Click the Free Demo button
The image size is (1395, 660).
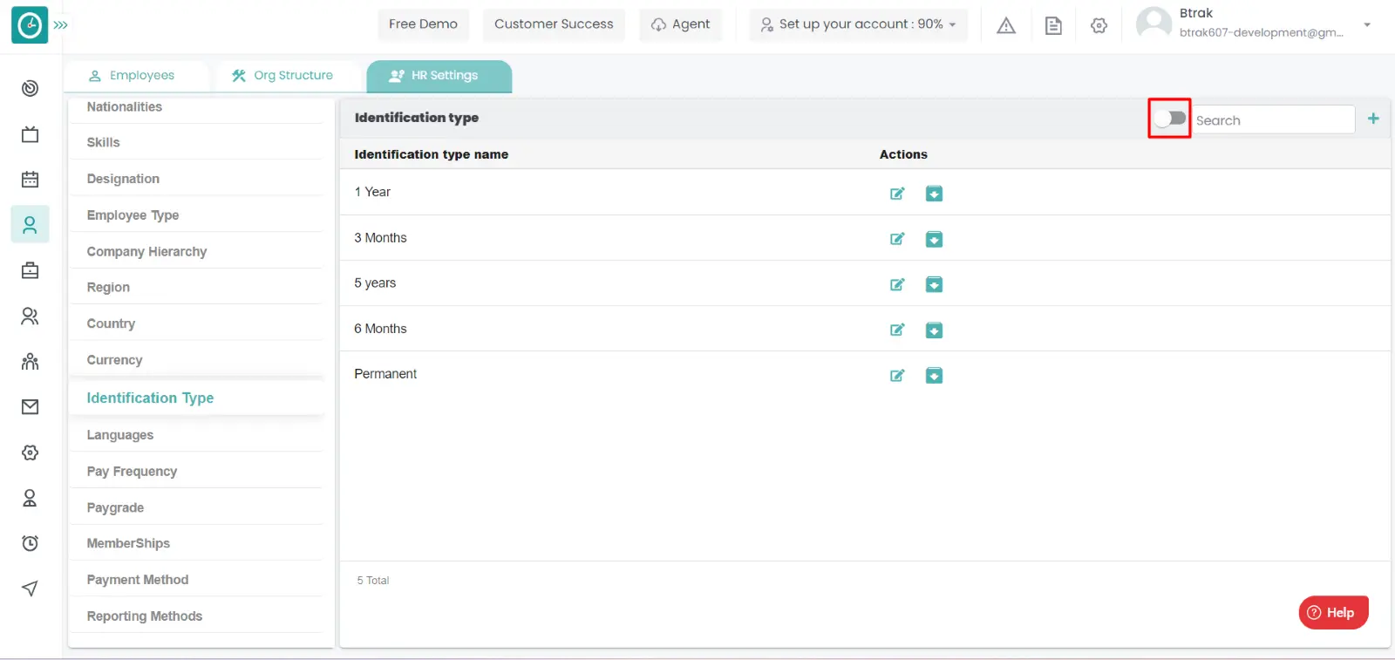[423, 24]
